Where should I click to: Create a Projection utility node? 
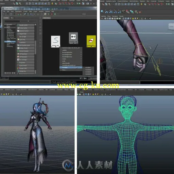pyautogui.click(x=25, y=63)
